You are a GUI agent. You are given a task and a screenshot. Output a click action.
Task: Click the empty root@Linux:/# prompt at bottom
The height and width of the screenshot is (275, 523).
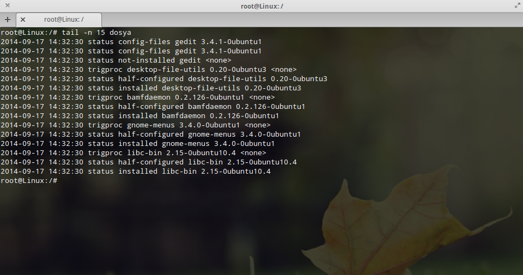tap(29, 181)
